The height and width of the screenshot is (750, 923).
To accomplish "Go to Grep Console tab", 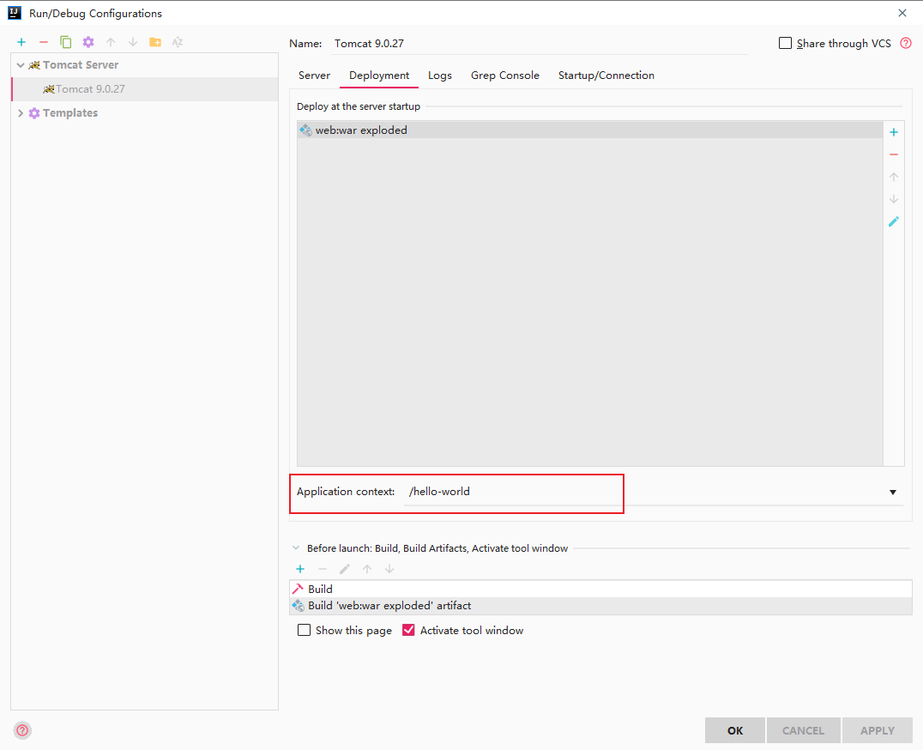I will 505,76.
